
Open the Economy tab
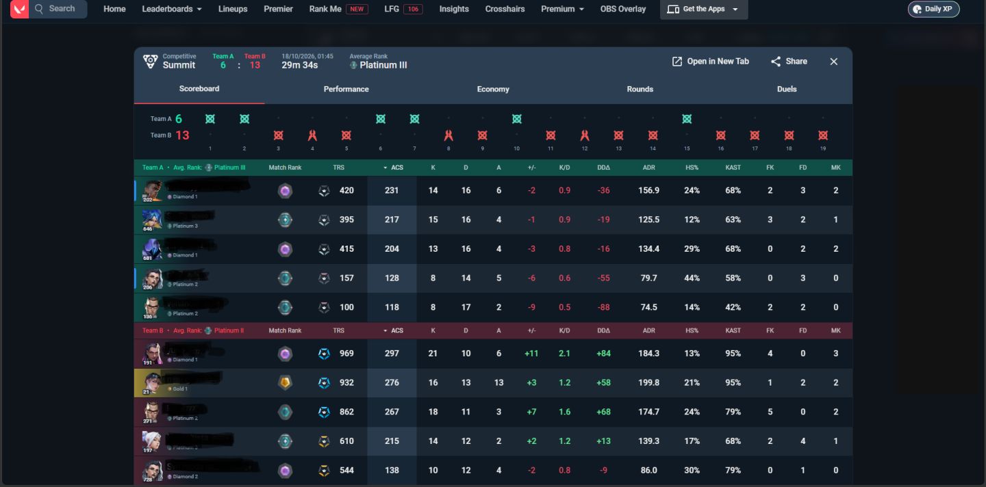click(x=493, y=89)
